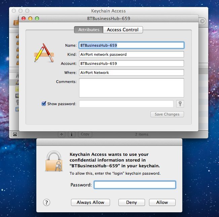This screenshot has width=219, height=217.
Task: Add a keychain item with plus button
Action: coord(62,134)
